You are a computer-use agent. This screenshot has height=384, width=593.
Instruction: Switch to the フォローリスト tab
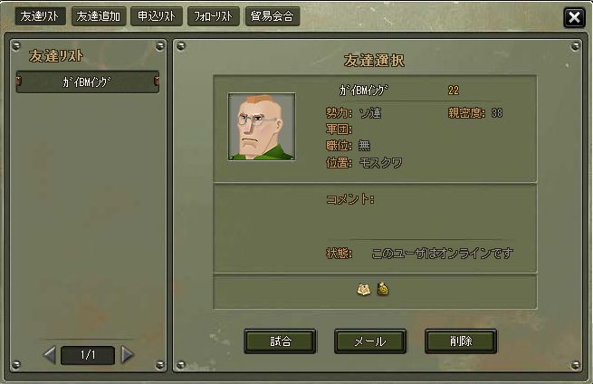pyautogui.click(x=214, y=16)
